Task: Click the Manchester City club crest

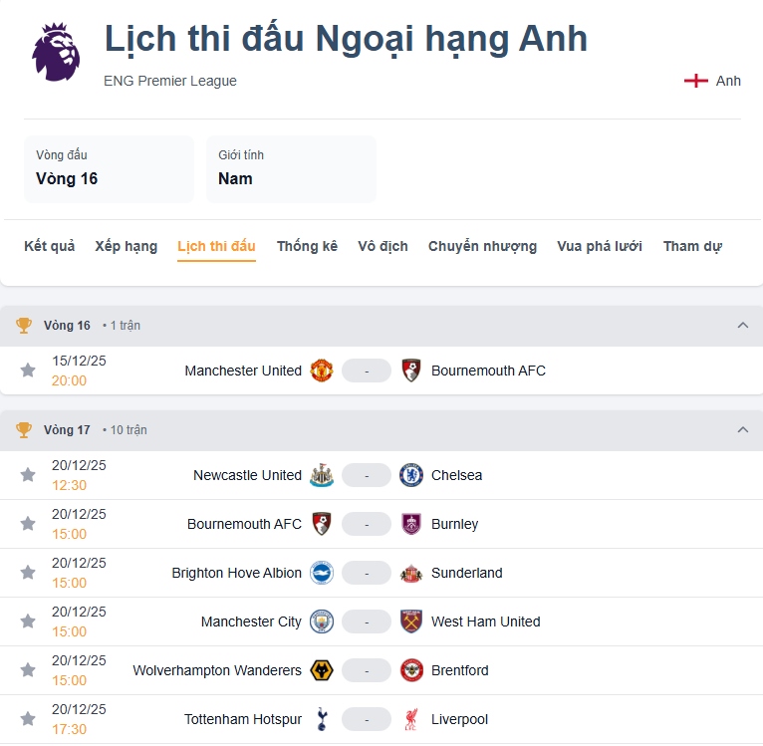Action: (321, 622)
